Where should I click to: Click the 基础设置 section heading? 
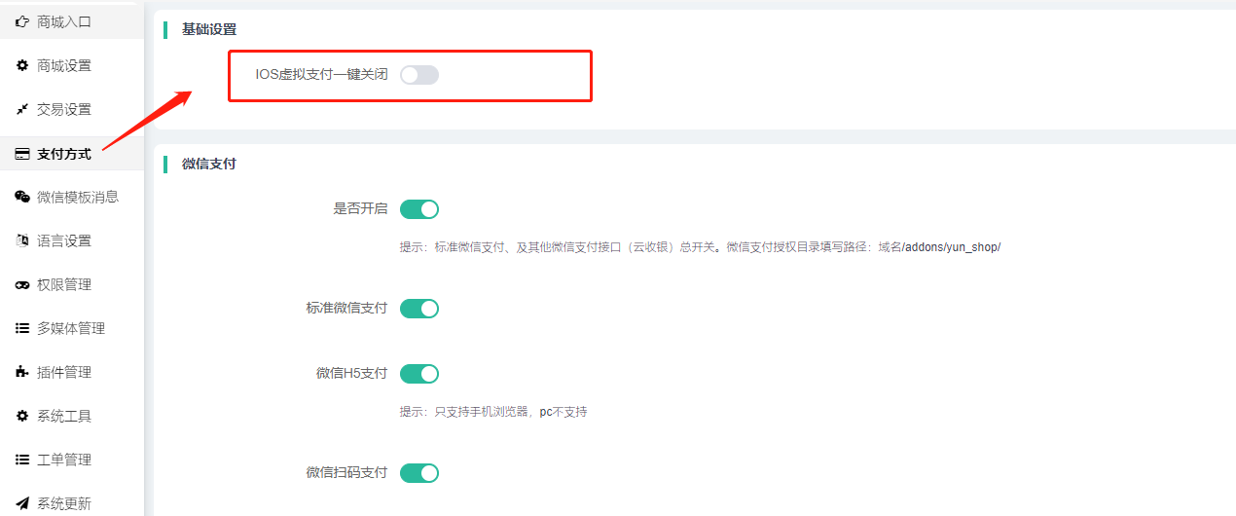(x=209, y=29)
